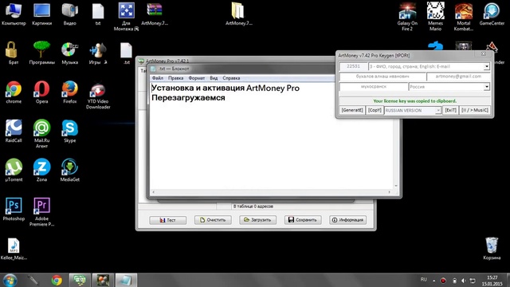This screenshot has width=510, height=287.
Task: Click the Тест button in ArtMoney
Action: 168,220
